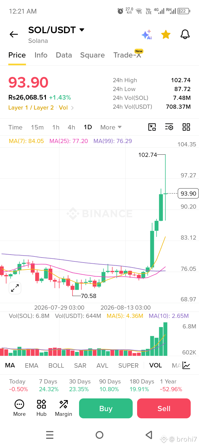Tap the Today -0.50% performance
The width and height of the screenshot is (199, 446).
(x=19, y=385)
